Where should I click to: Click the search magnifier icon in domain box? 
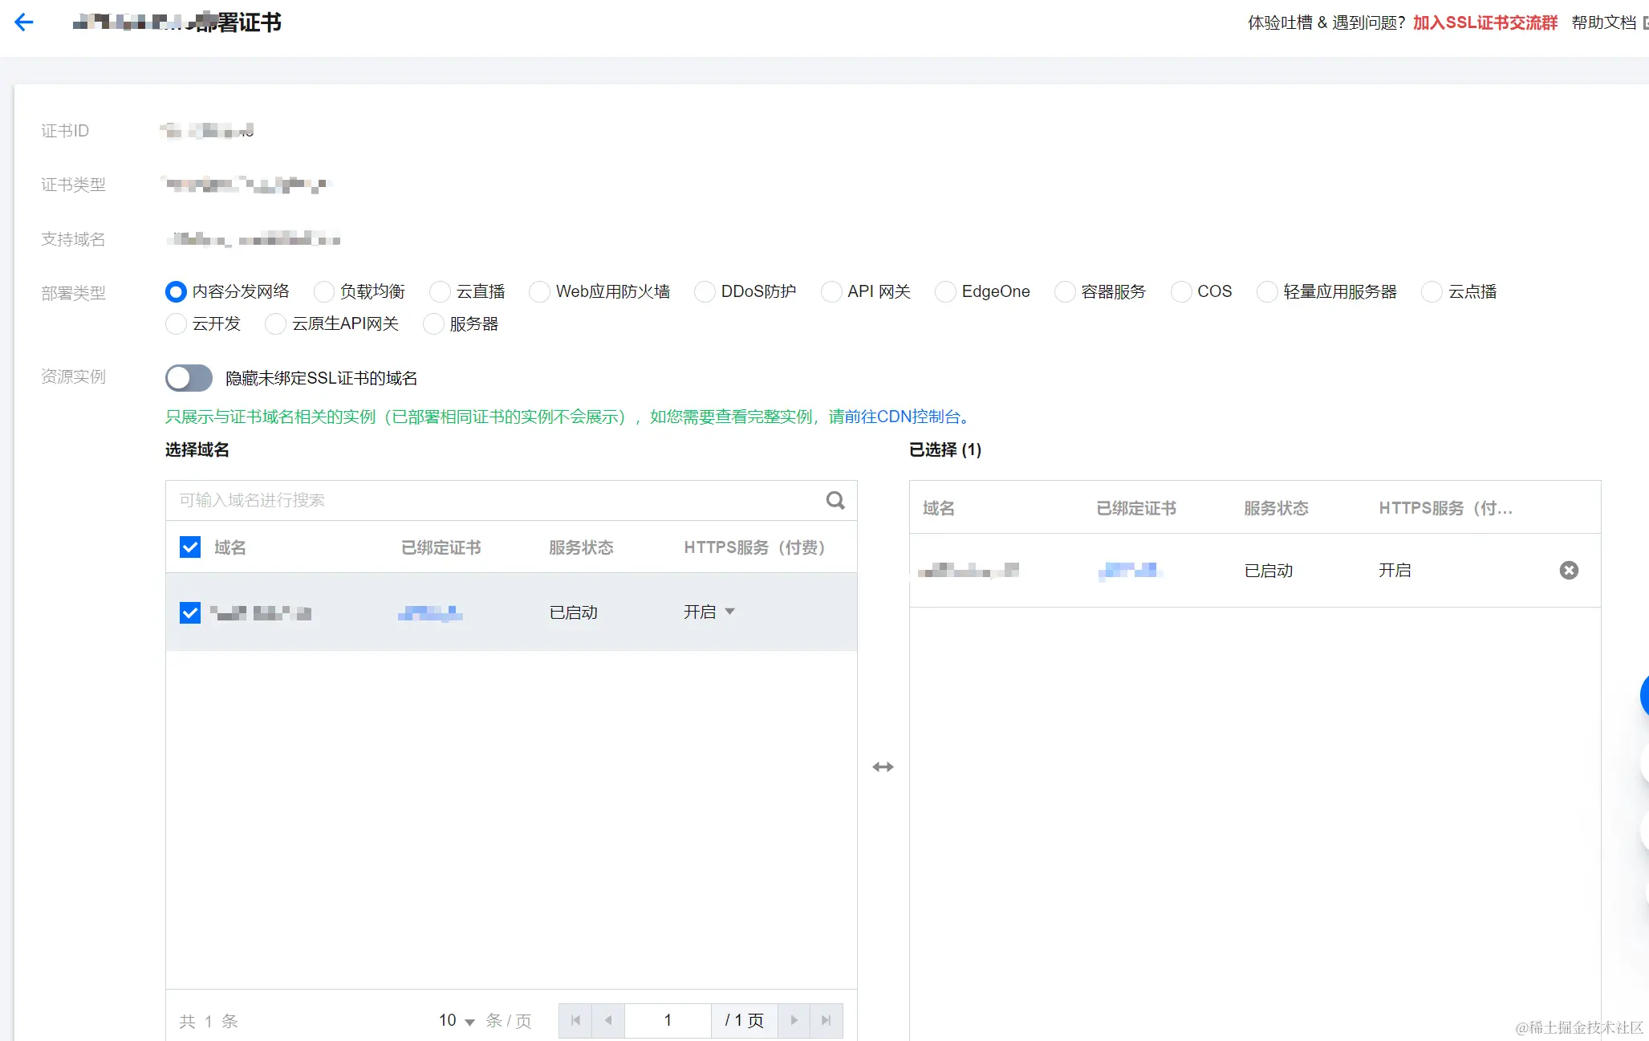pyautogui.click(x=835, y=501)
